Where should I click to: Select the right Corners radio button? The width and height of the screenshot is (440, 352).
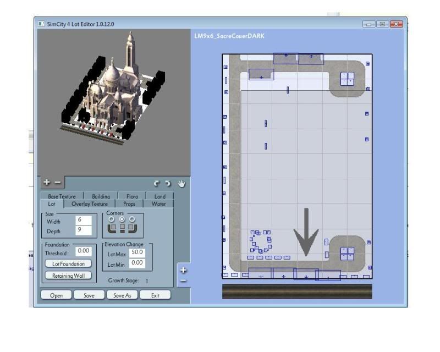pos(132,219)
